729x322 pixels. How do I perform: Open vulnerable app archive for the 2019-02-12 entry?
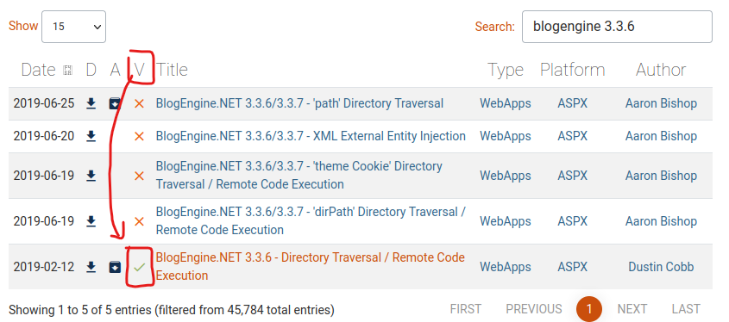click(x=115, y=267)
